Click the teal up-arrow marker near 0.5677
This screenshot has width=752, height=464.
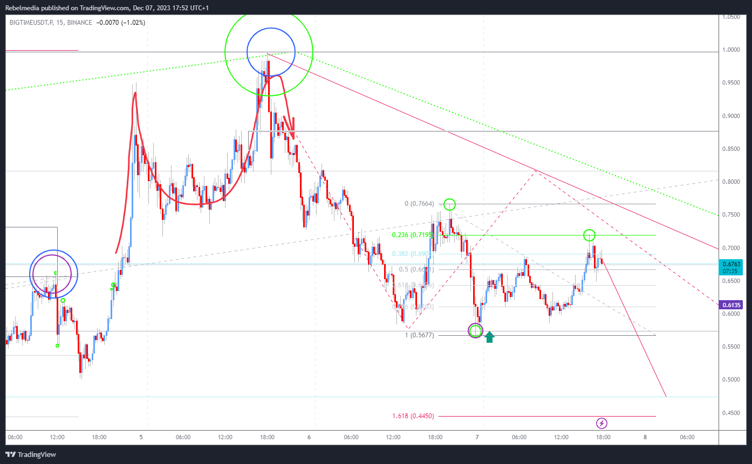pyautogui.click(x=489, y=337)
